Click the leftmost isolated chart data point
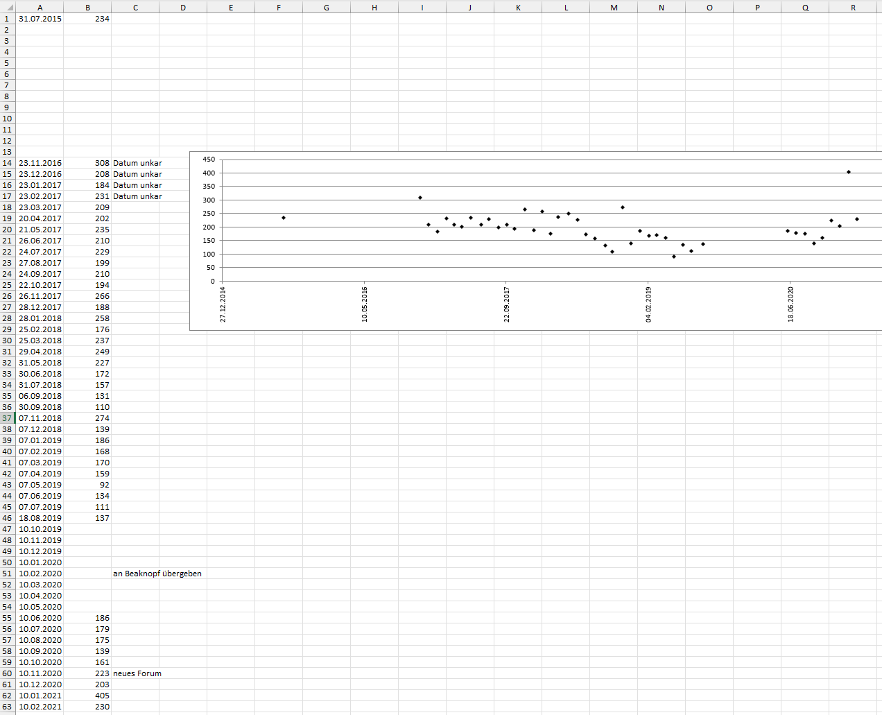882x715 pixels. coord(284,218)
